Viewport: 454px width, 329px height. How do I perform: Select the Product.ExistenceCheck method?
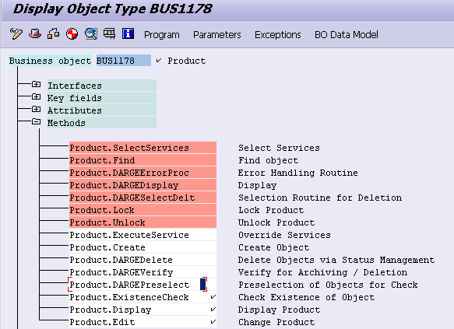pyautogui.click(x=143, y=297)
